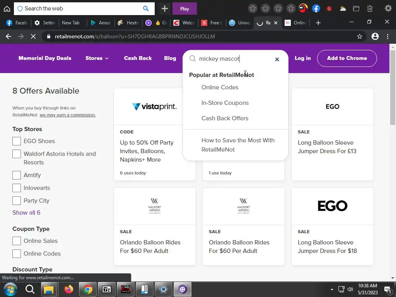396x297 pixels.
Task: Click the red ladybug icon
Action: pos(329,9)
